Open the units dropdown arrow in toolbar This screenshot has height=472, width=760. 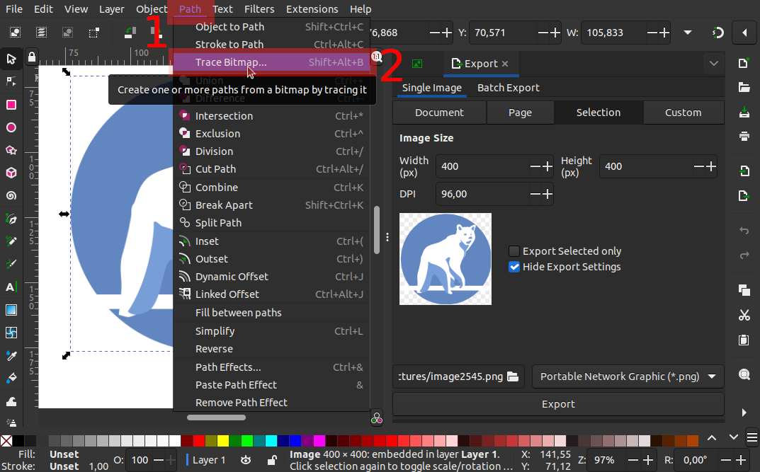[x=687, y=33]
